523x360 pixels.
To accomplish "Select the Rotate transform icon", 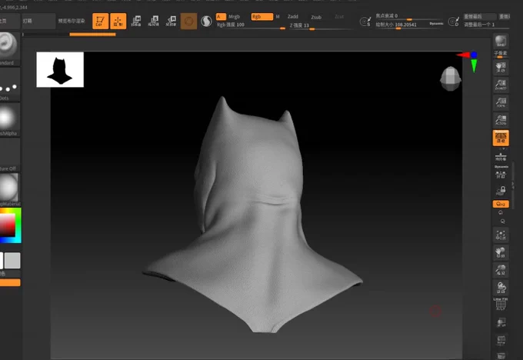I will 171,21.
